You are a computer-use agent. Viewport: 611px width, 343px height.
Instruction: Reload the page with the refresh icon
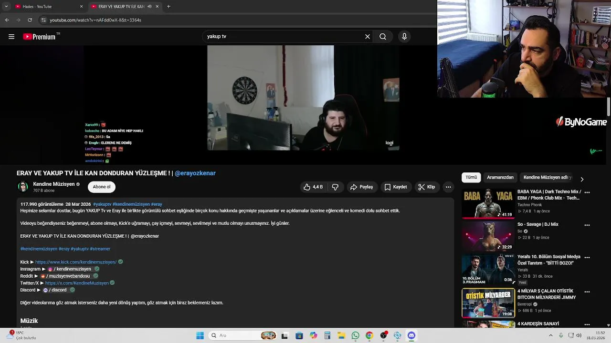(30, 20)
